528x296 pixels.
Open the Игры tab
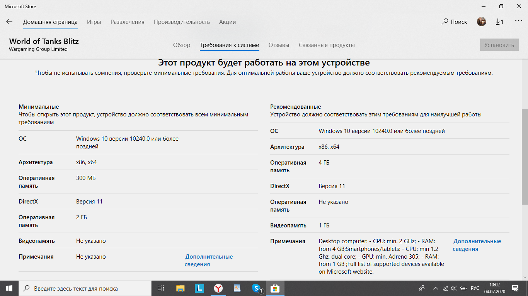point(94,22)
